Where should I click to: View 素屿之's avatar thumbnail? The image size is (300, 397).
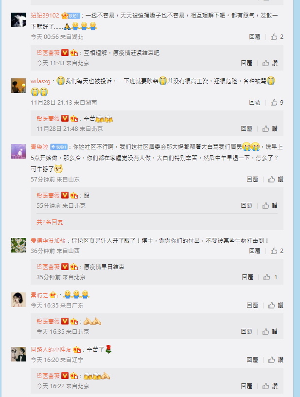18,300
